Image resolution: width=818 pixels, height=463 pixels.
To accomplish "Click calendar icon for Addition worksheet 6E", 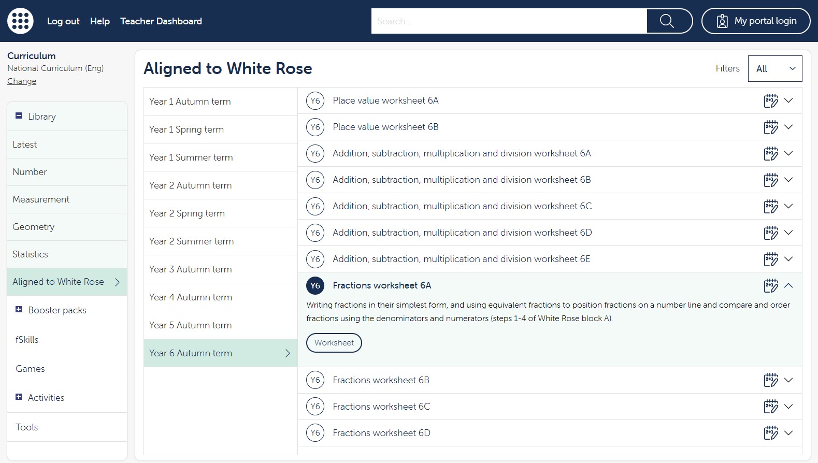I will (771, 259).
